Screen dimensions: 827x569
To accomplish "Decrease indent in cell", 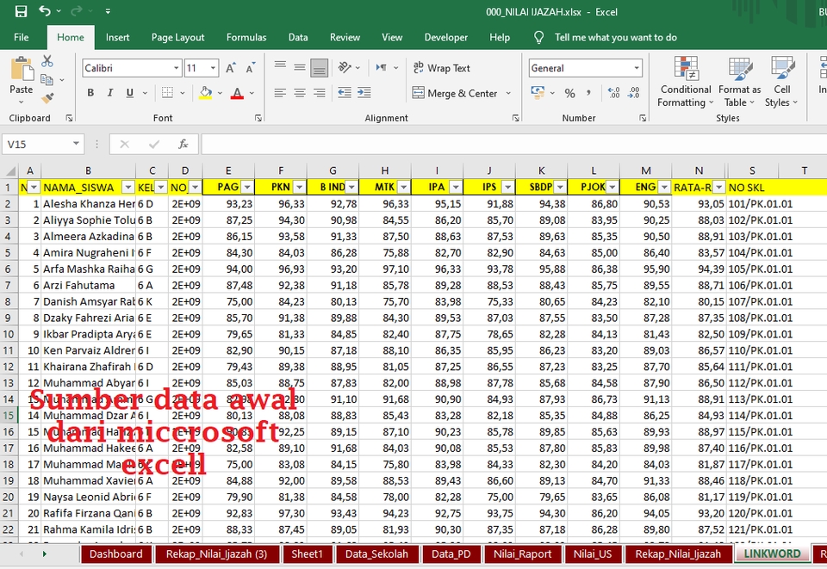I will pos(345,93).
